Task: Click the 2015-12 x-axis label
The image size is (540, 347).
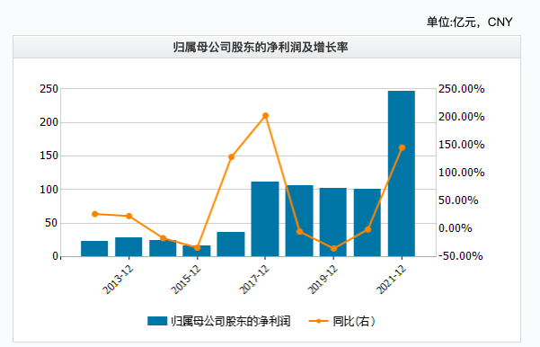Action: pos(187,280)
